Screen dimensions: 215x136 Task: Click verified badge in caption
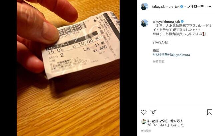click(182, 22)
